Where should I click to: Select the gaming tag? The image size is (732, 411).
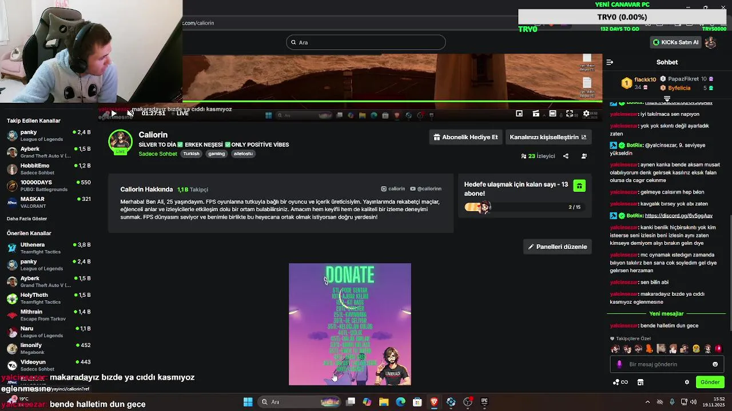[216, 154]
